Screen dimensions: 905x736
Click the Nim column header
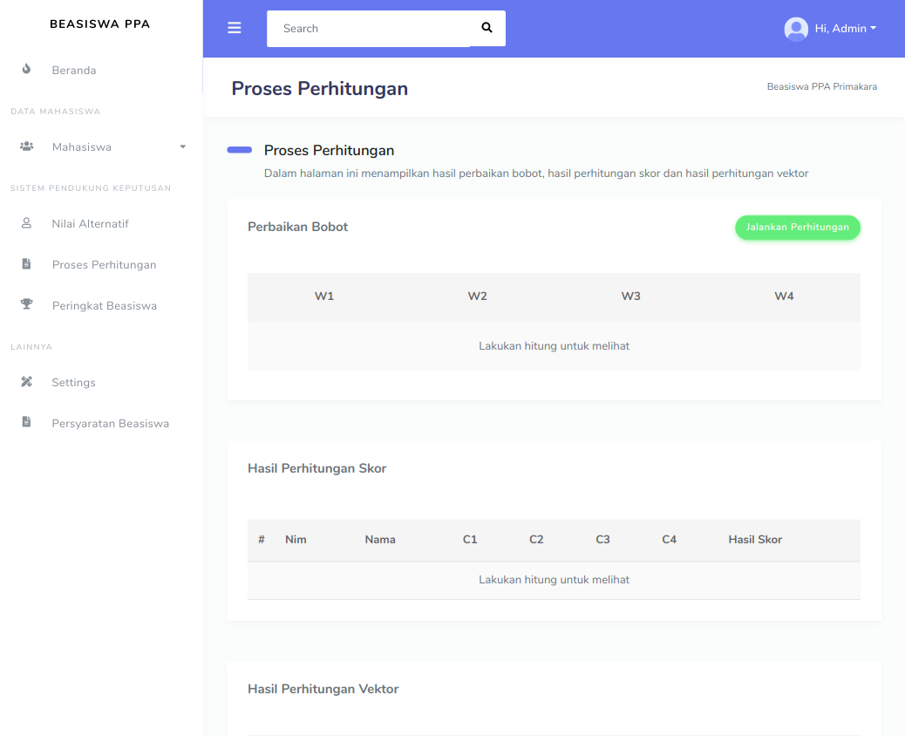(296, 540)
